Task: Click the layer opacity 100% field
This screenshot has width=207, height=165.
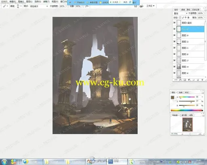Action: click(x=200, y=13)
